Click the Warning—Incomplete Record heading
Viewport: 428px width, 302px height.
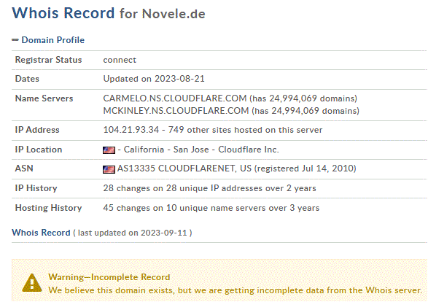click(109, 277)
